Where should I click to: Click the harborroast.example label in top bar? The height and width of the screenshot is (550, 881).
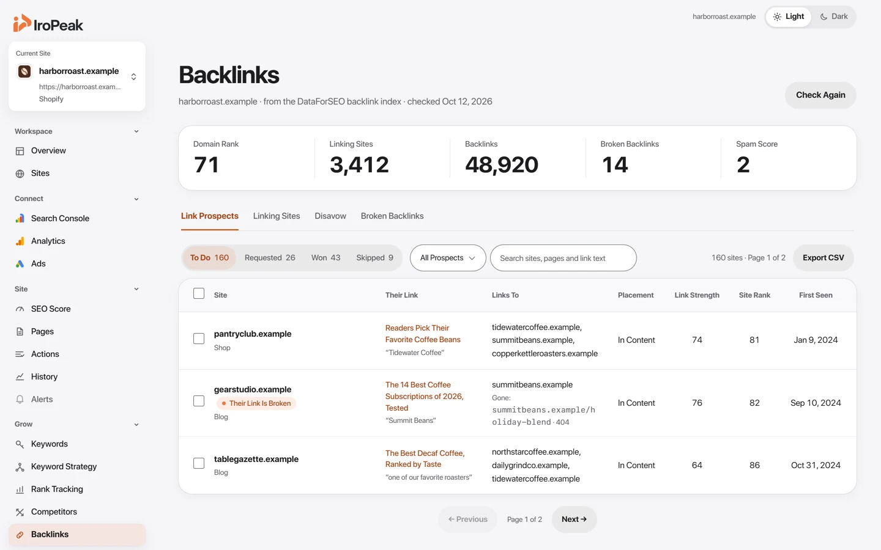tap(724, 16)
